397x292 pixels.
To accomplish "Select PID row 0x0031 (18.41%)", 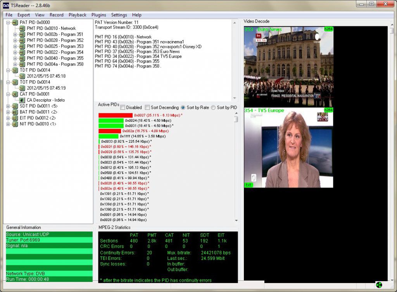I will [x=136, y=126].
